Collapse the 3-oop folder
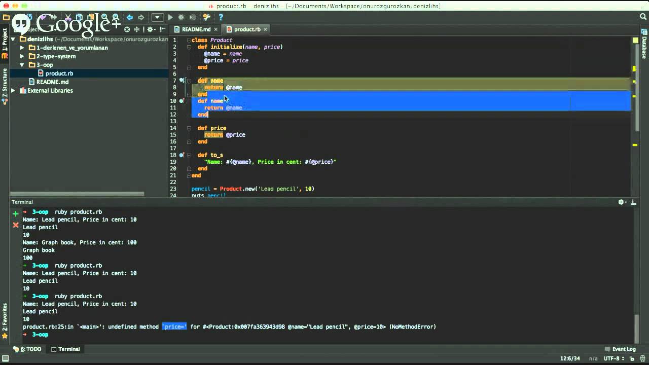Screen dimensions: 649x365 [22, 65]
